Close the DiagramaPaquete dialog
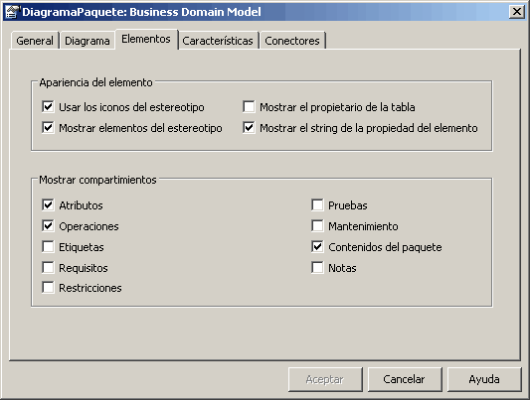 pos(517,12)
